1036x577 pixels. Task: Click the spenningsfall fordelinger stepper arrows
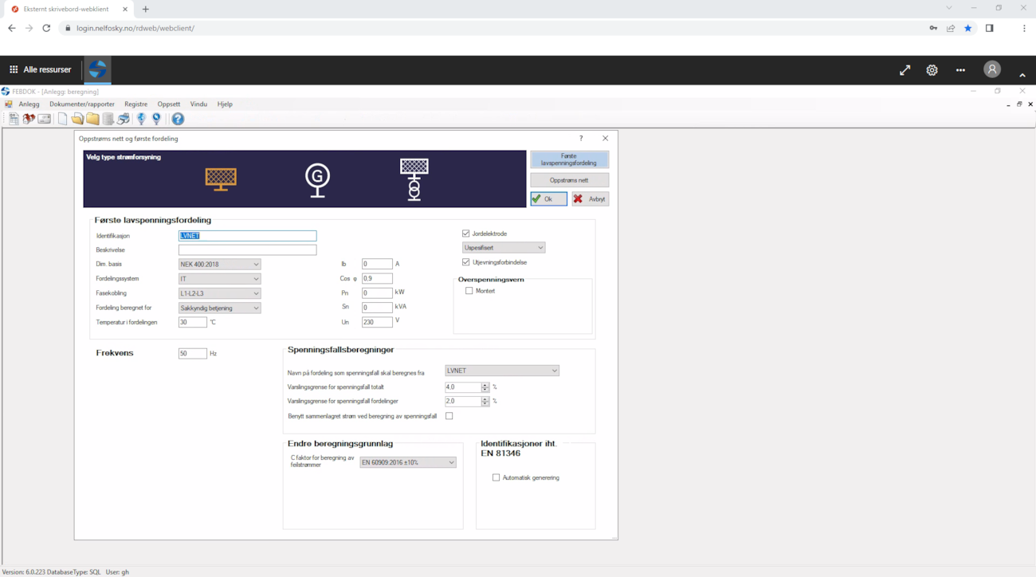coord(485,402)
